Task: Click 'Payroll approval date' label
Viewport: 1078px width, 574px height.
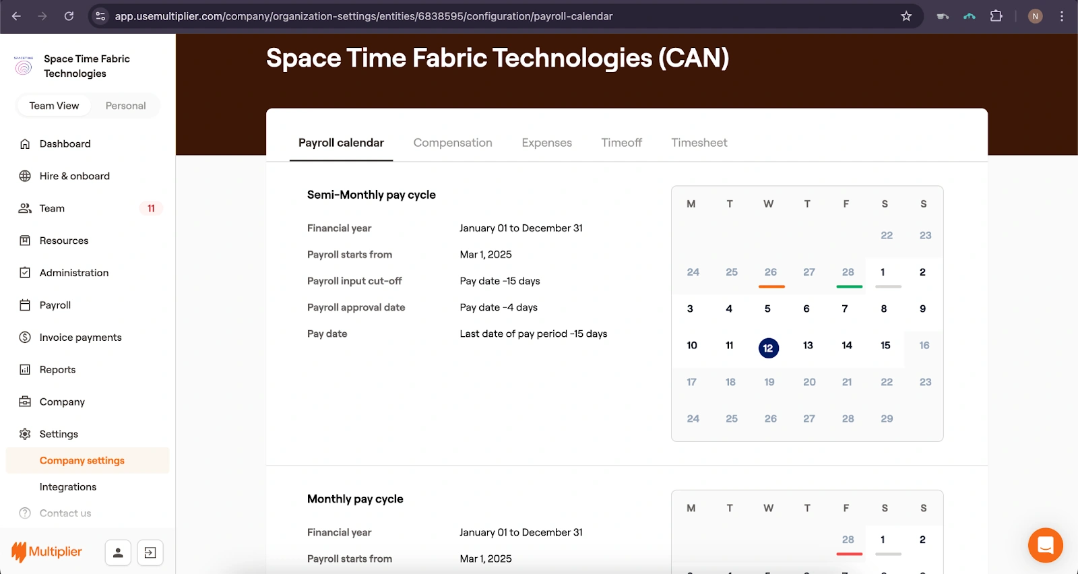Action: coord(356,307)
